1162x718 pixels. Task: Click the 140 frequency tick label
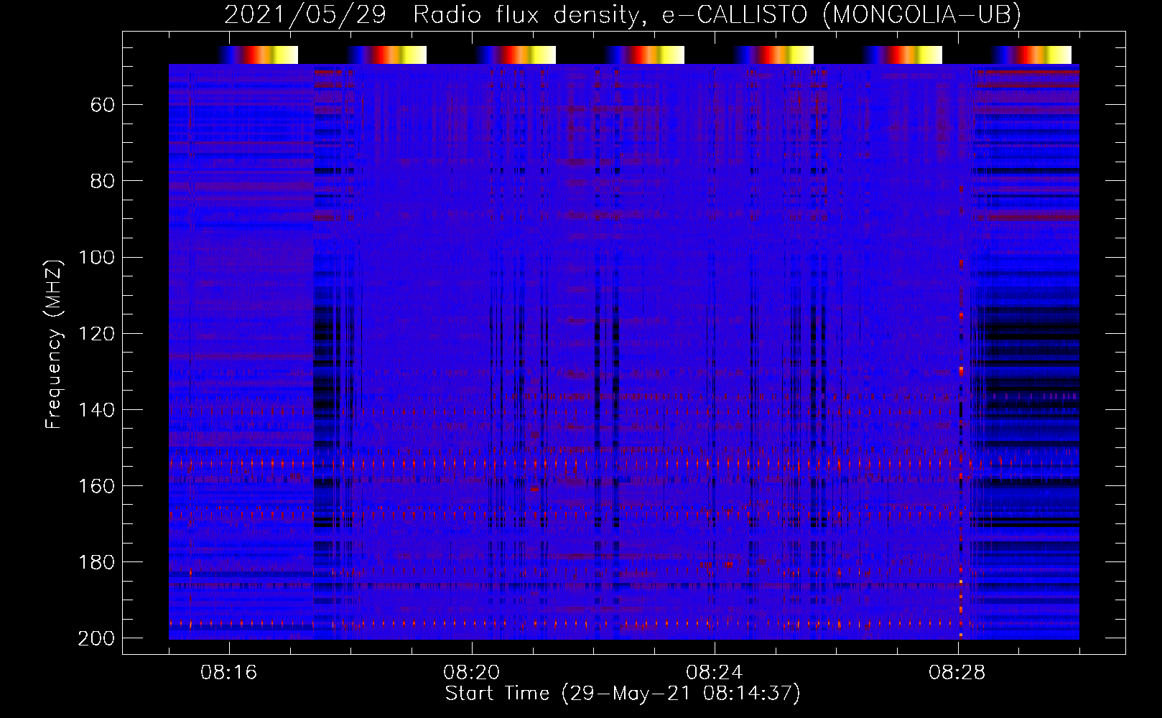pyautogui.click(x=96, y=409)
